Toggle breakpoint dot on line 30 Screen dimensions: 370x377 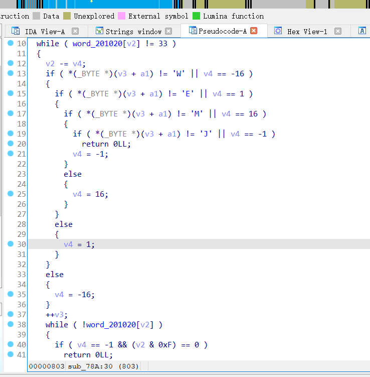point(11,244)
